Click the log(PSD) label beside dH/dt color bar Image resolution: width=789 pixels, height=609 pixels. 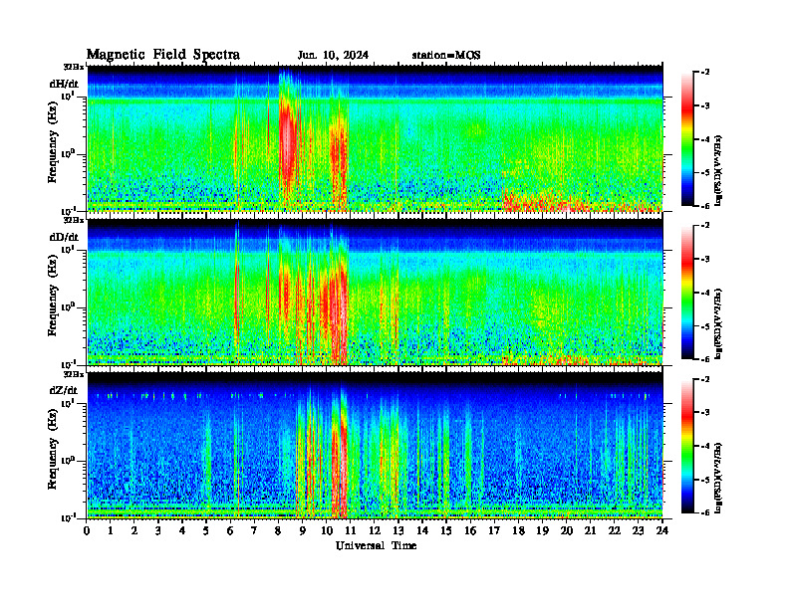[x=718, y=169]
